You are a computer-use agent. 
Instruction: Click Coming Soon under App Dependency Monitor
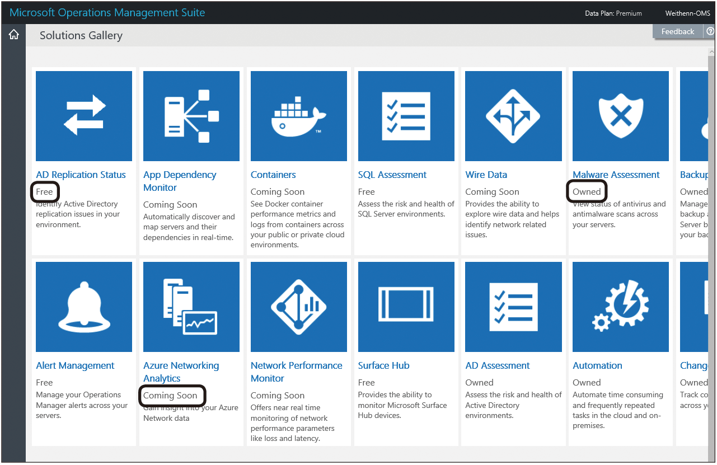170,204
